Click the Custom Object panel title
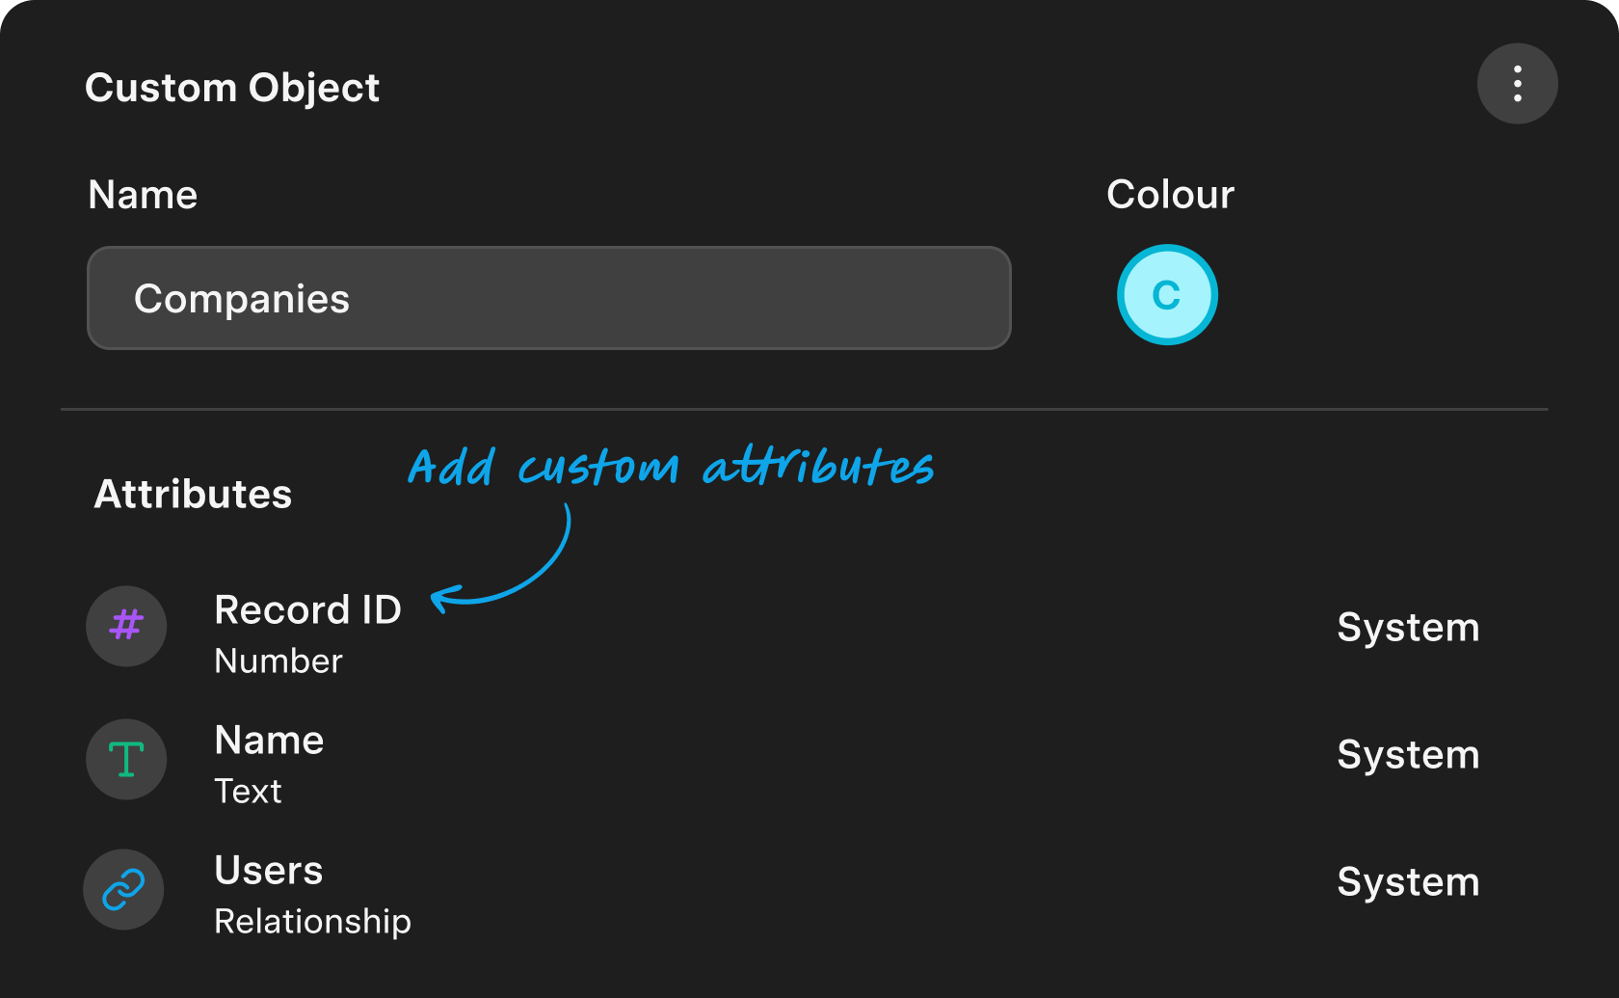This screenshot has width=1619, height=998. 232,88
